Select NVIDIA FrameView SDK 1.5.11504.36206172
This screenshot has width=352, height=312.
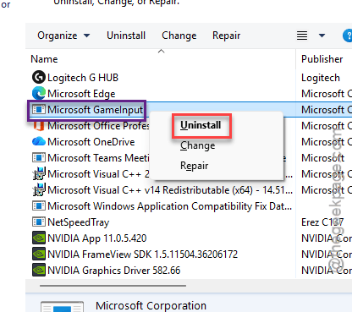click(142, 255)
